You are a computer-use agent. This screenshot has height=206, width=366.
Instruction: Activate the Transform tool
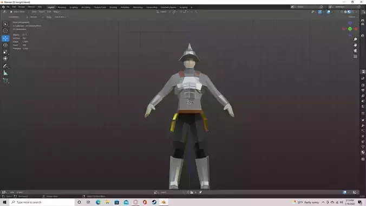coord(5,59)
